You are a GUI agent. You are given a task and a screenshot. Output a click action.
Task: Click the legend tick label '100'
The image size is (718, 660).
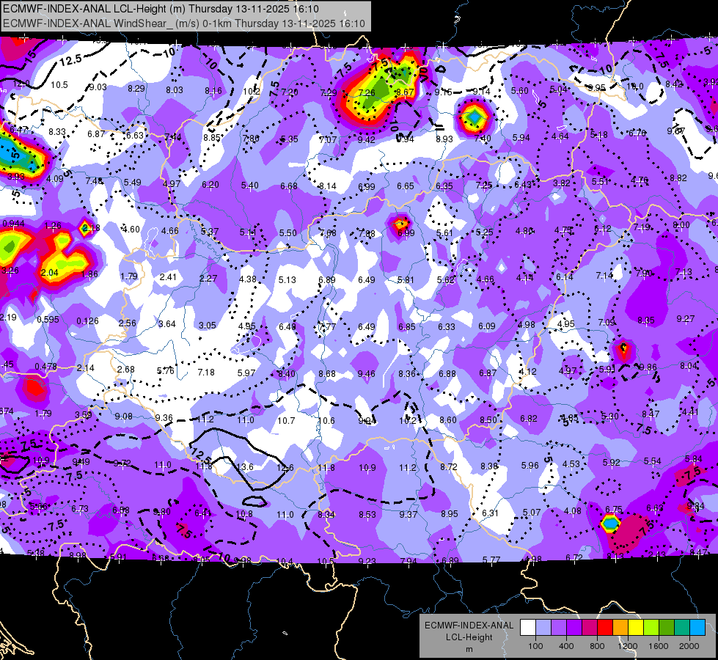pyautogui.click(x=536, y=646)
